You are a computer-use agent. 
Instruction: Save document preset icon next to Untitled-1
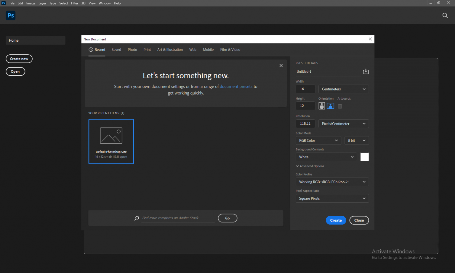366,71
